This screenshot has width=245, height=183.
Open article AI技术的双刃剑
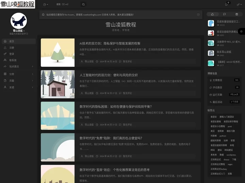110,43
